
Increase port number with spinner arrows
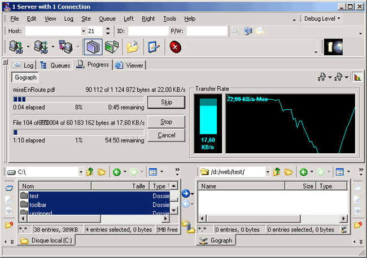[x=108, y=29]
